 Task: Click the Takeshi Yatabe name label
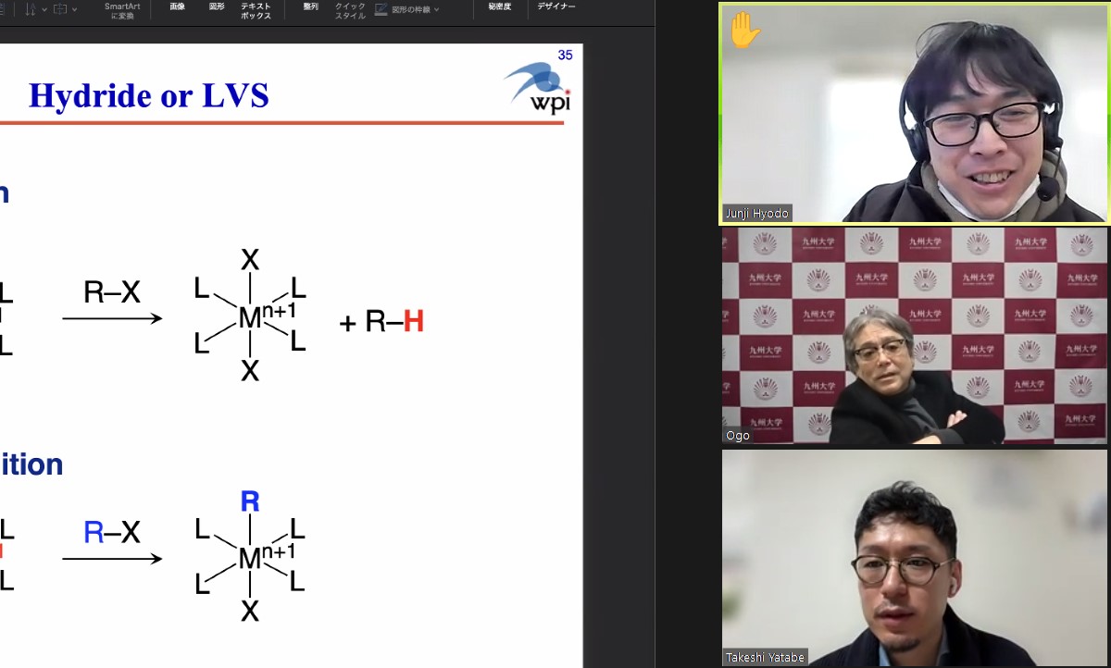[x=766, y=657]
